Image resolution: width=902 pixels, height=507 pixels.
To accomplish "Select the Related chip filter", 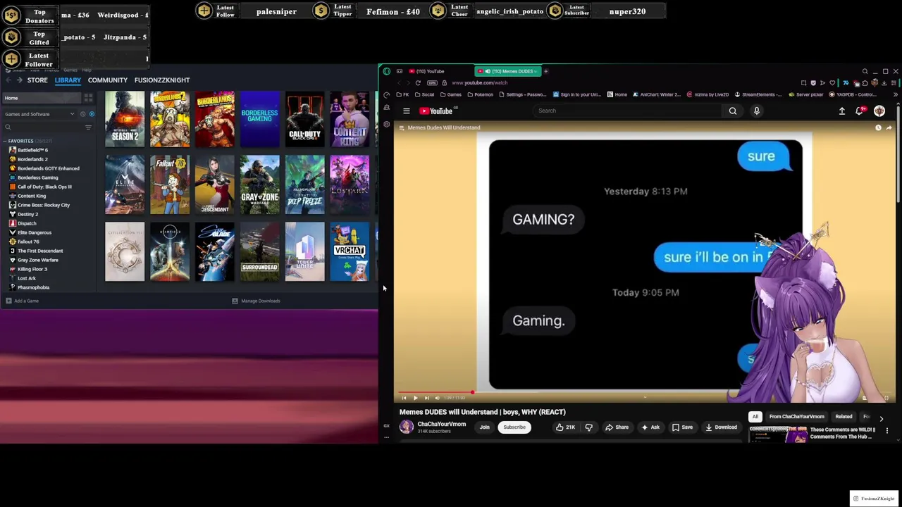I will [844, 417].
